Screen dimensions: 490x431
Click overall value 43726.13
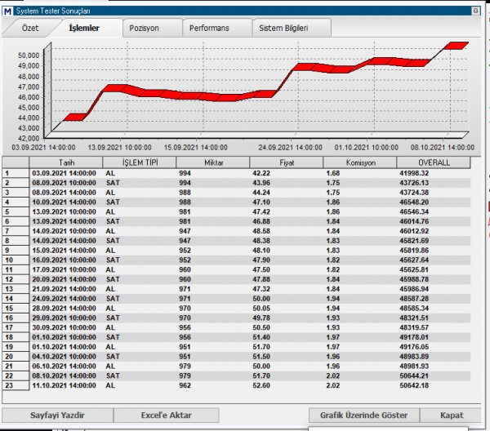414,183
